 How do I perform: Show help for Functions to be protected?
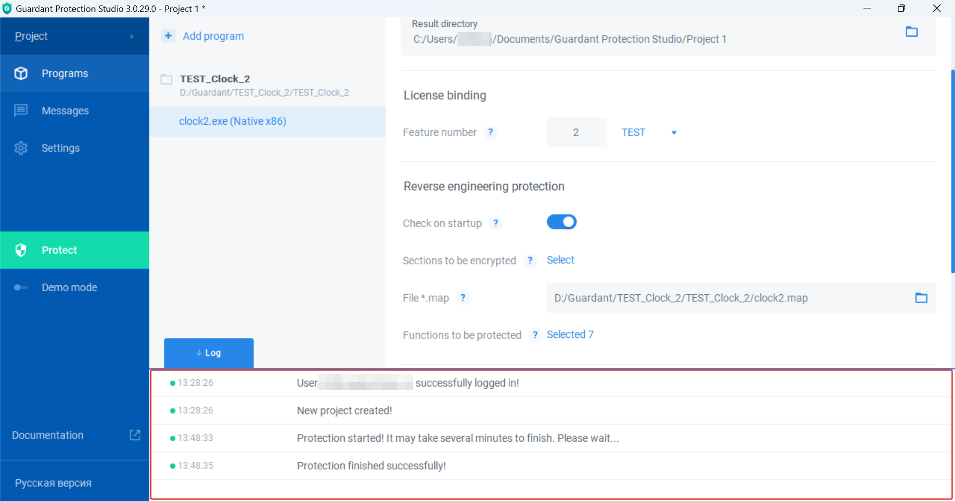click(x=535, y=335)
